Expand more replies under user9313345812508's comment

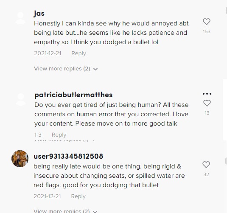tap(62, 211)
